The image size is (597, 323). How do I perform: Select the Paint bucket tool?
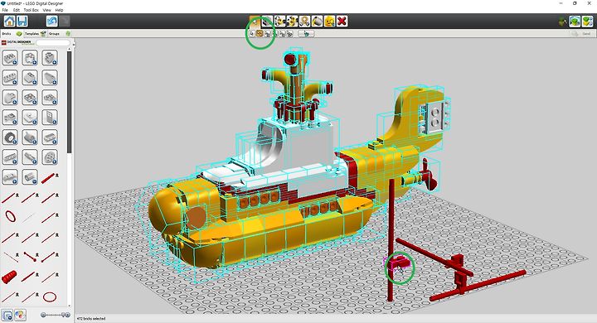[x=317, y=21]
